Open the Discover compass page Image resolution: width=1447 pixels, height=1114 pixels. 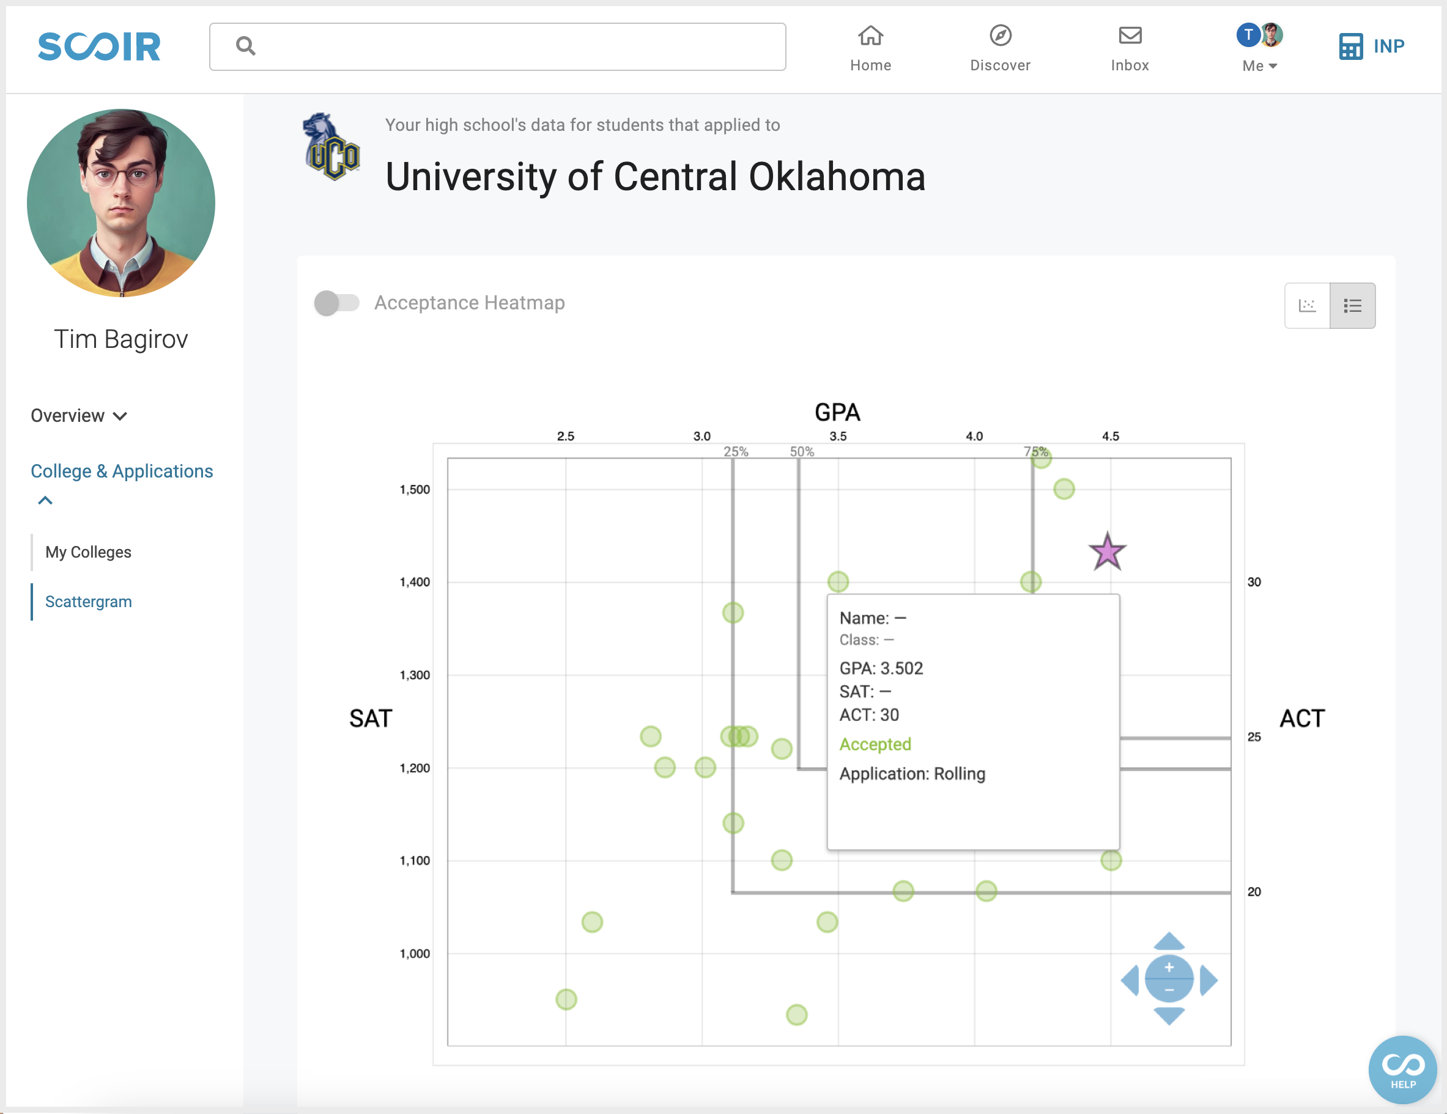pyautogui.click(x=1000, y=48)
